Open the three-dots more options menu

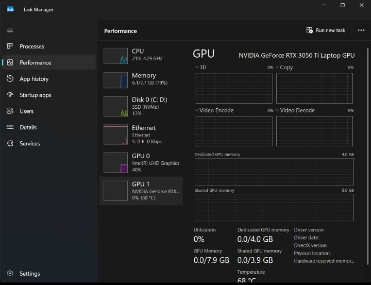361,30
